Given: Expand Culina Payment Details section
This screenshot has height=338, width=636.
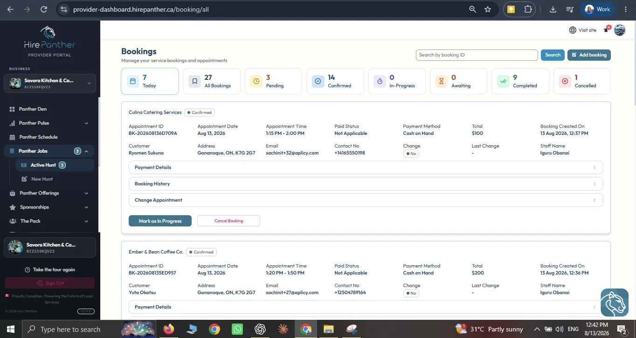Looking at the screenshot, I should tap(366, 167).
